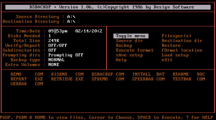Viewport: 216px width, 120px height.
Task: Click the Prompting OFF value
Action: (66, 55)
